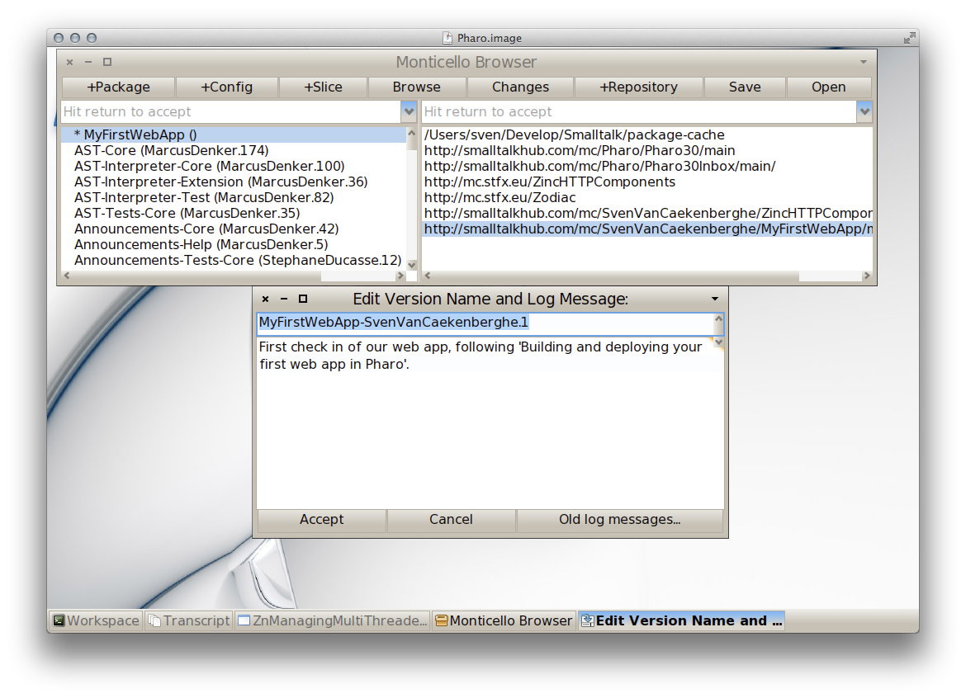Switch to Transcript in the taskbar
The image size is (966, 698).
188,620
